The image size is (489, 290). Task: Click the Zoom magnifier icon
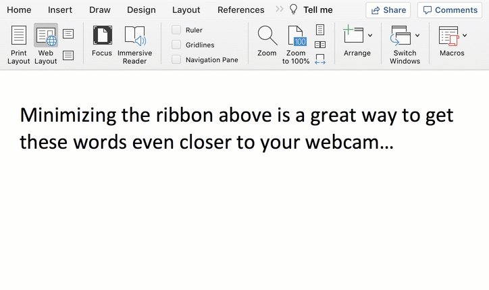(267, 37)
